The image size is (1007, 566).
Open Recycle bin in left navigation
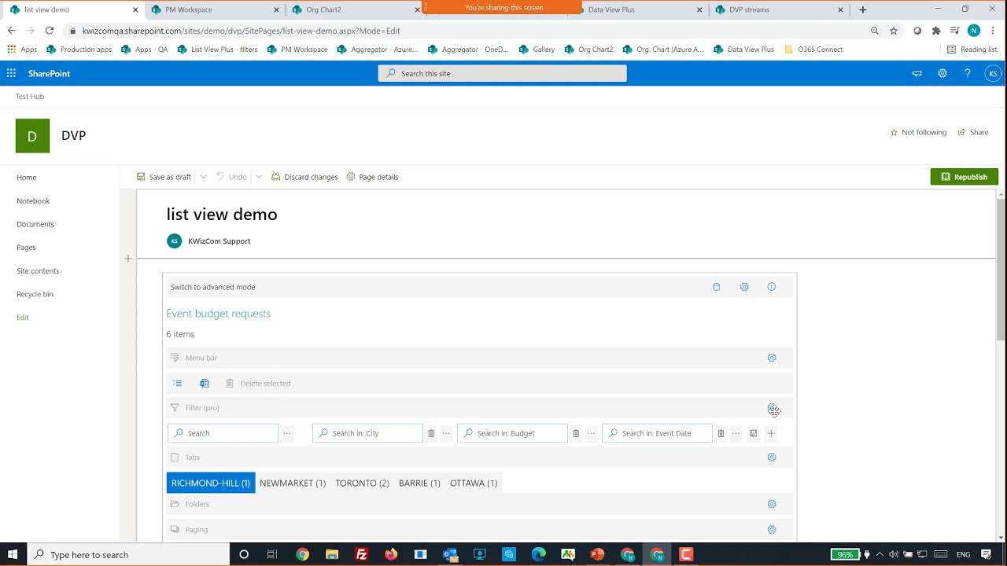(x=35, y=294)
